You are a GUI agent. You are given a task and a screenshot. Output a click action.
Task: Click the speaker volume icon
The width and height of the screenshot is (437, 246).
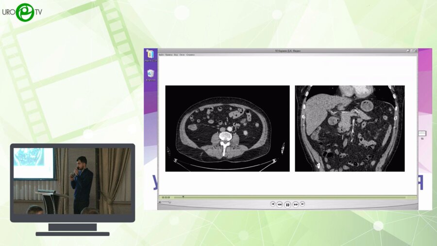(160, 202)
